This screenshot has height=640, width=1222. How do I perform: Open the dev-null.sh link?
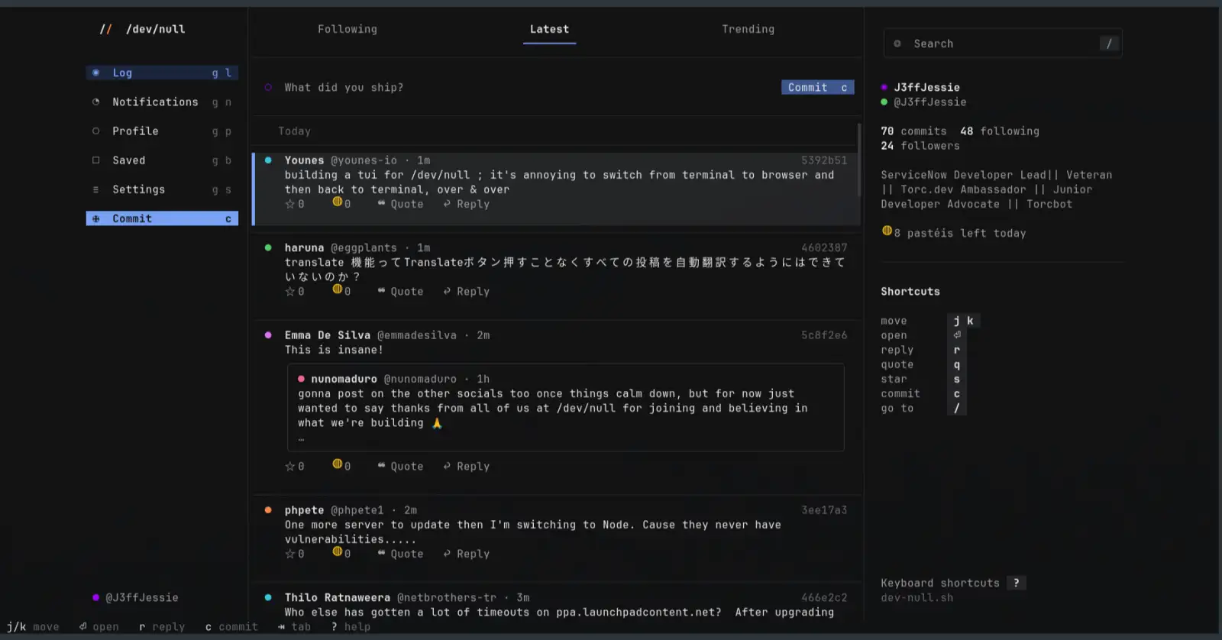point(917,598)
